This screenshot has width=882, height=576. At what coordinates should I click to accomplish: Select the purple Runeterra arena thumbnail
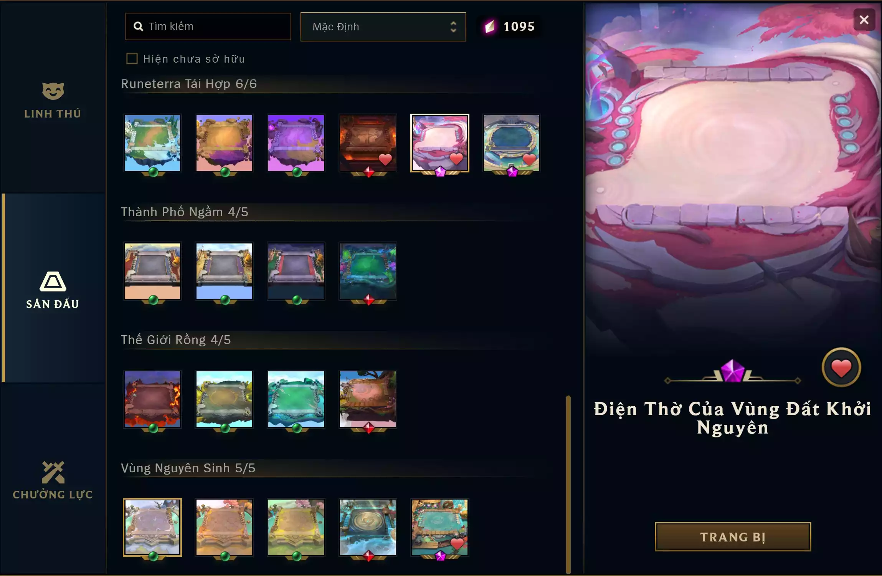click(296, 143)
